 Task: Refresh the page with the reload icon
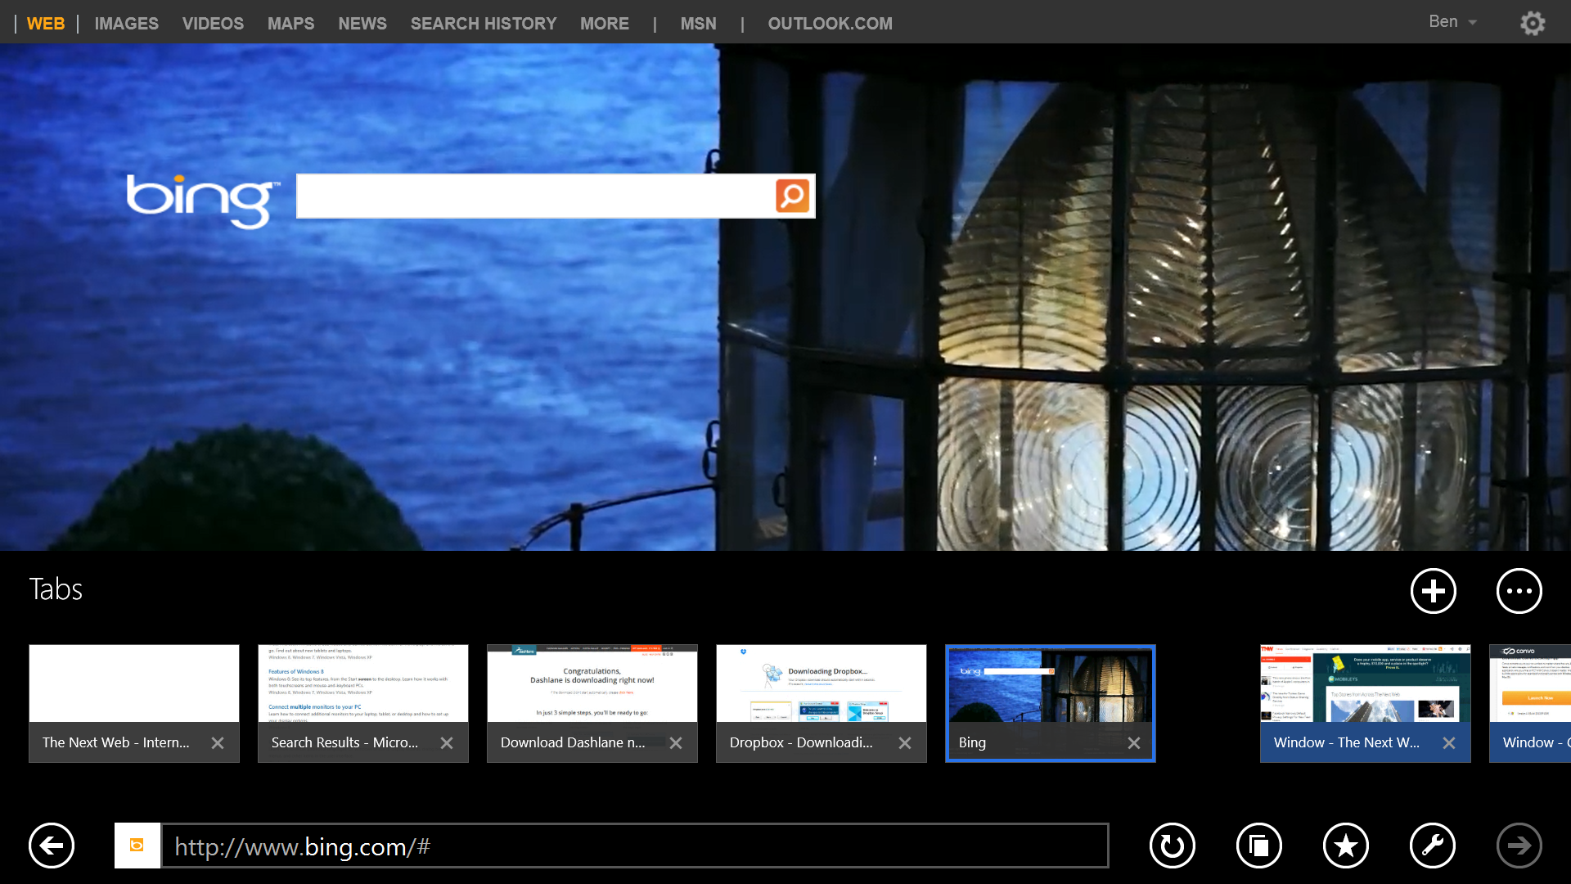(1173, 846)
